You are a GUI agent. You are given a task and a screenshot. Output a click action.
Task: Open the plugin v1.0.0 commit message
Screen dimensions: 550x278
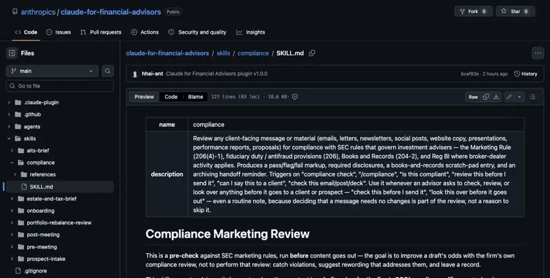217,74
